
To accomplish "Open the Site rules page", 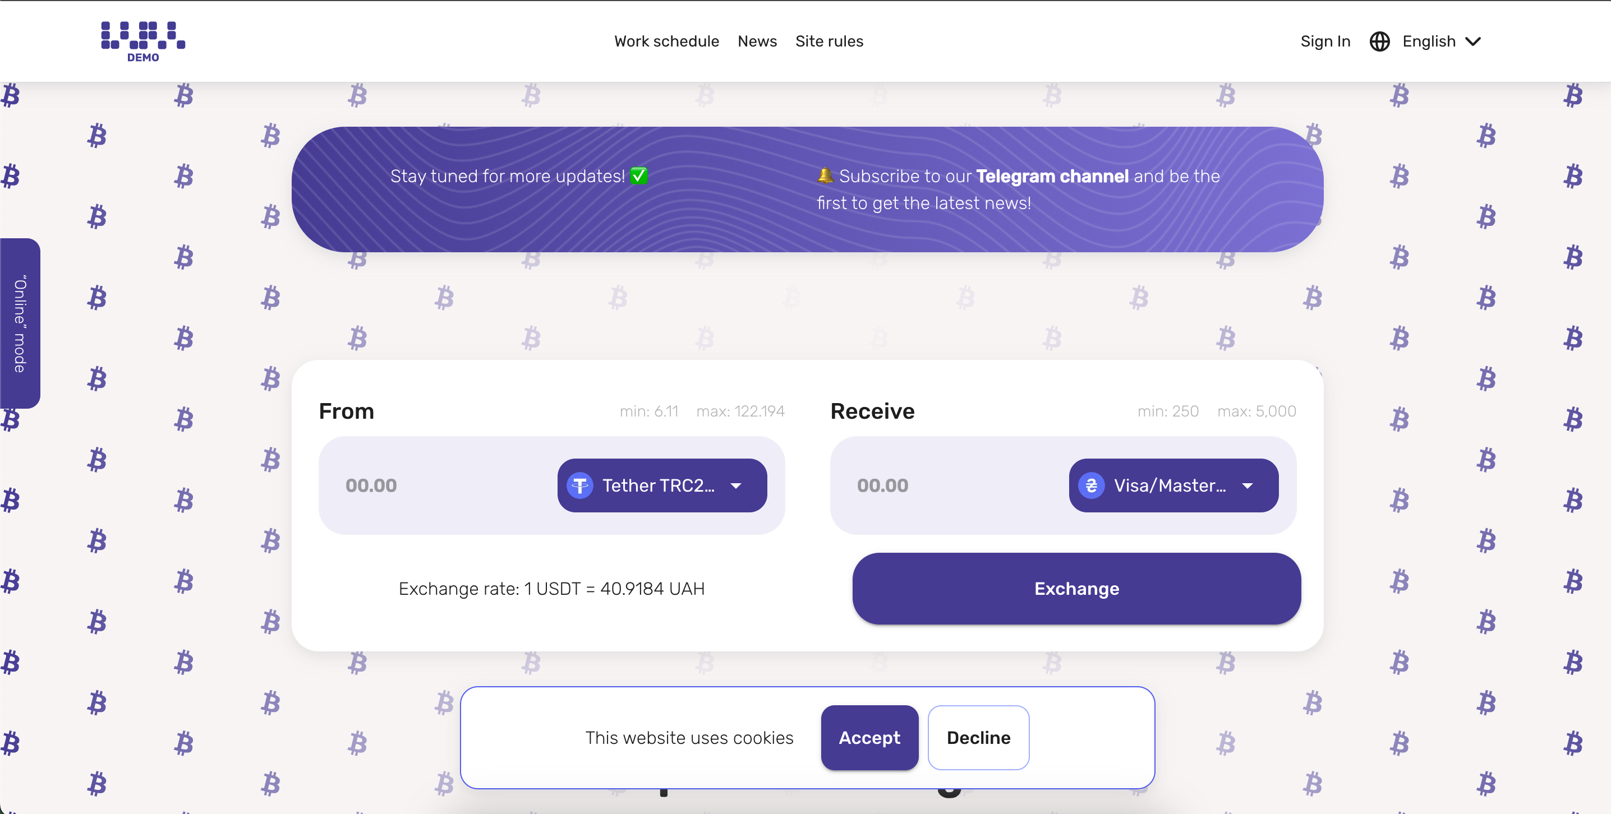I will point(828,41).
